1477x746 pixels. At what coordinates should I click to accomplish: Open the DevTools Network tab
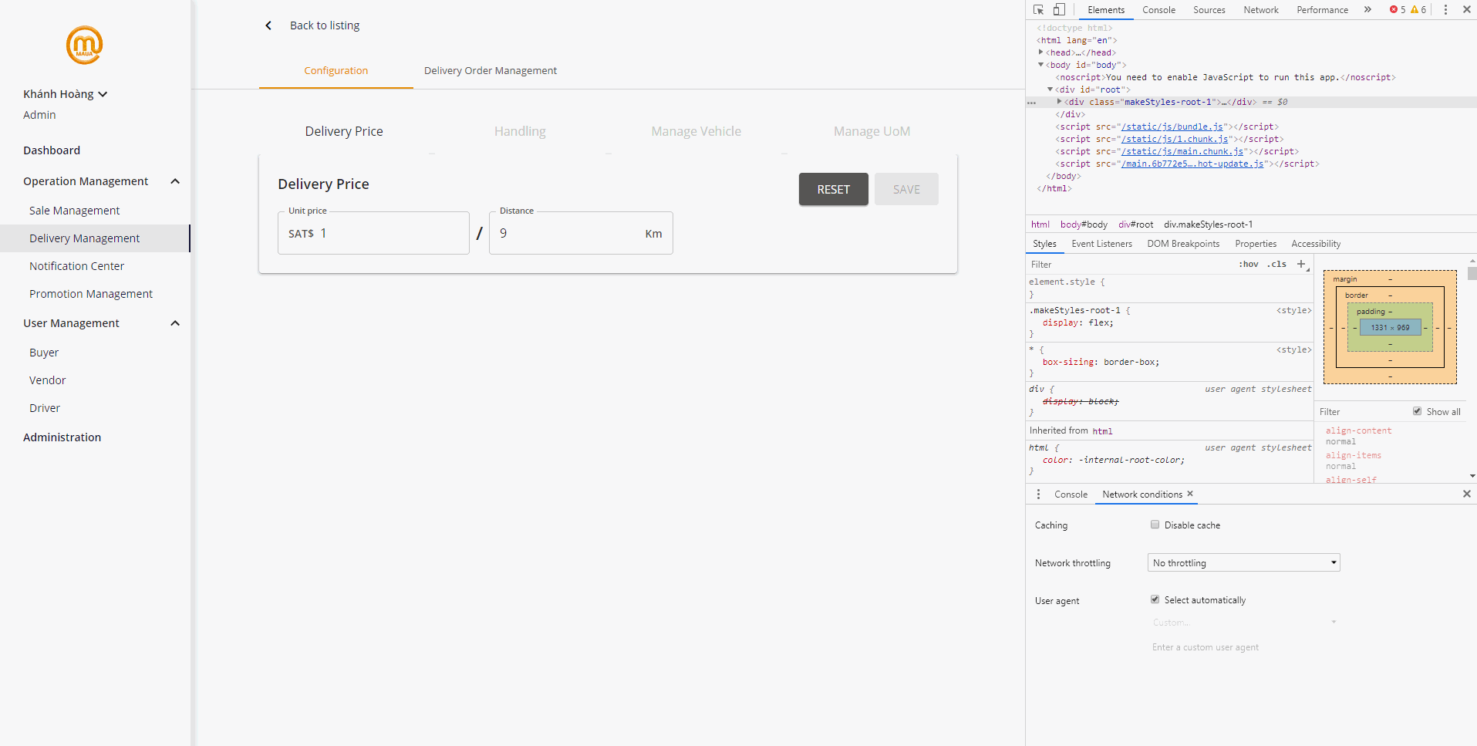(x=1261, y=10)
